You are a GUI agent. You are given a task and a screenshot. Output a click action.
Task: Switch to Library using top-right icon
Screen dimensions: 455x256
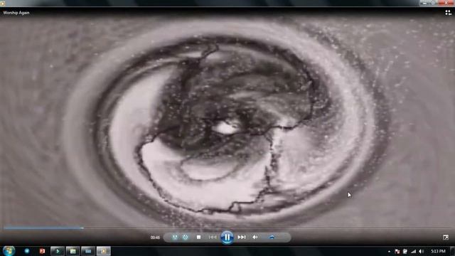click(x=448, y=13)
